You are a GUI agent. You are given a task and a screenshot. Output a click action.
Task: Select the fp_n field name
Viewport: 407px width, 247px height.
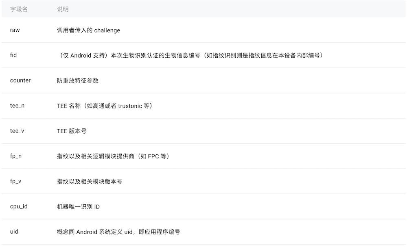pyautogui.click(x=16, y=156)
